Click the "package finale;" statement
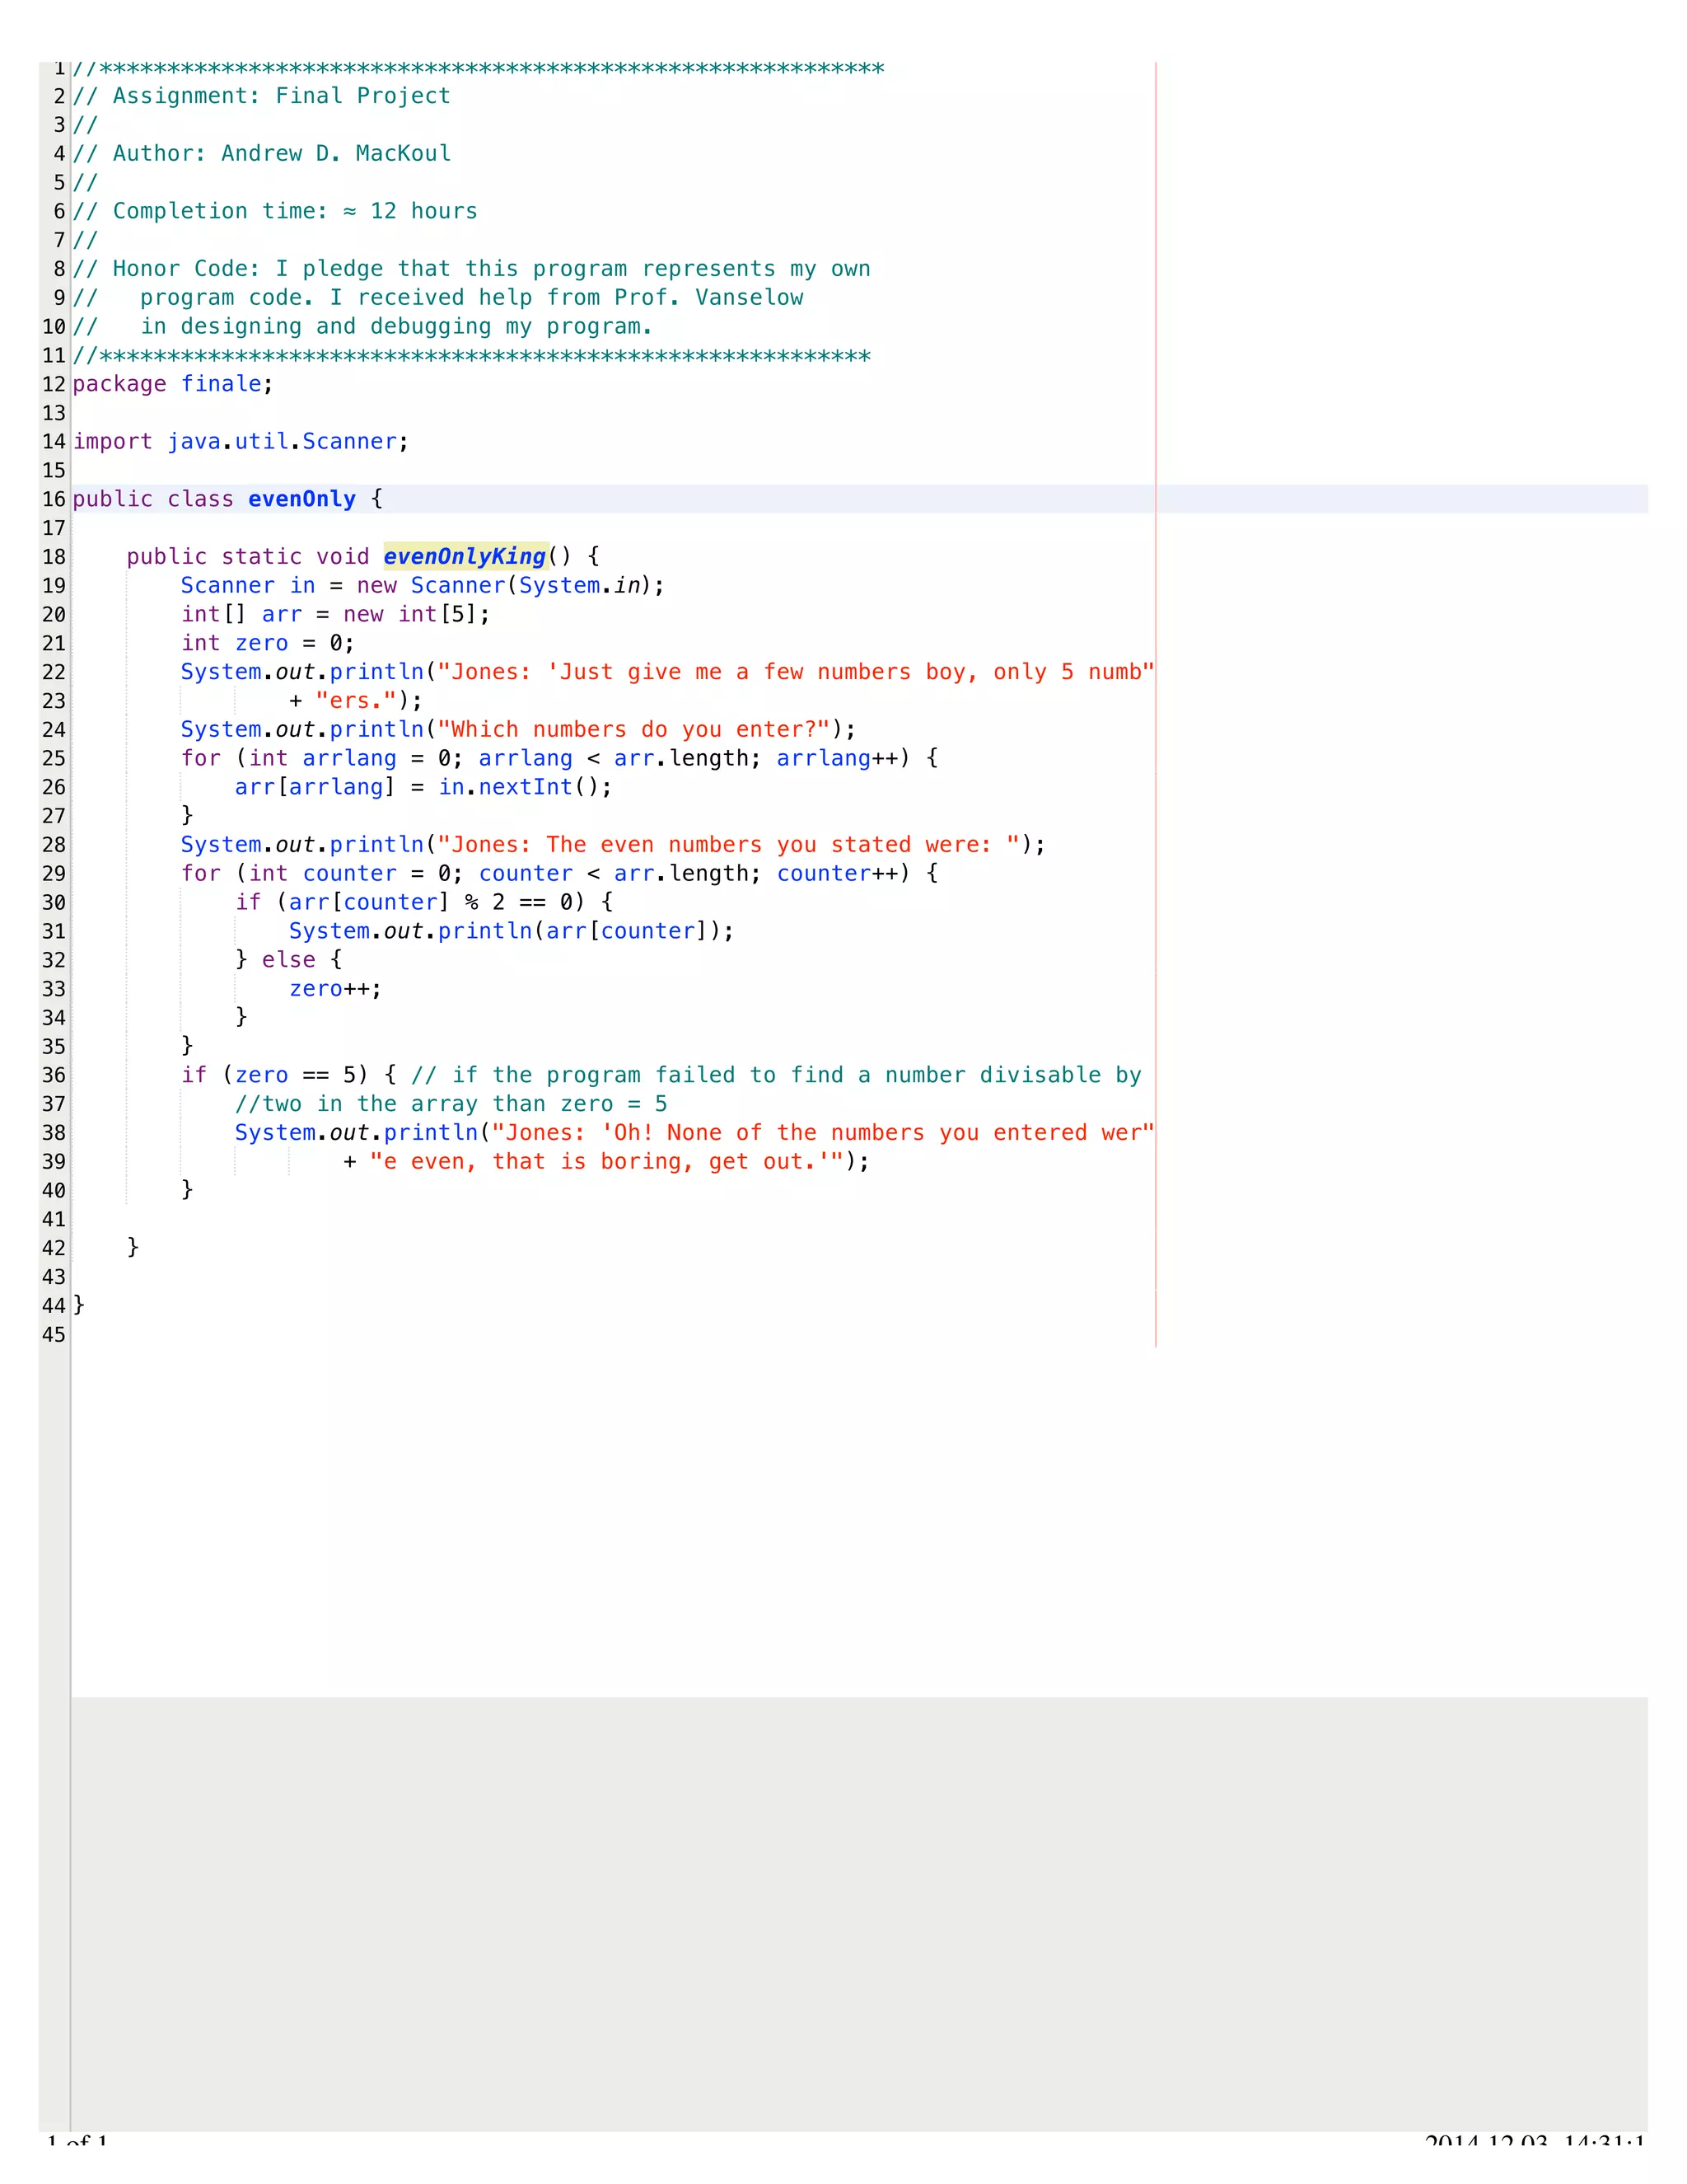The width and height of the screenshot is (1687, 2184). coord(173,384)
